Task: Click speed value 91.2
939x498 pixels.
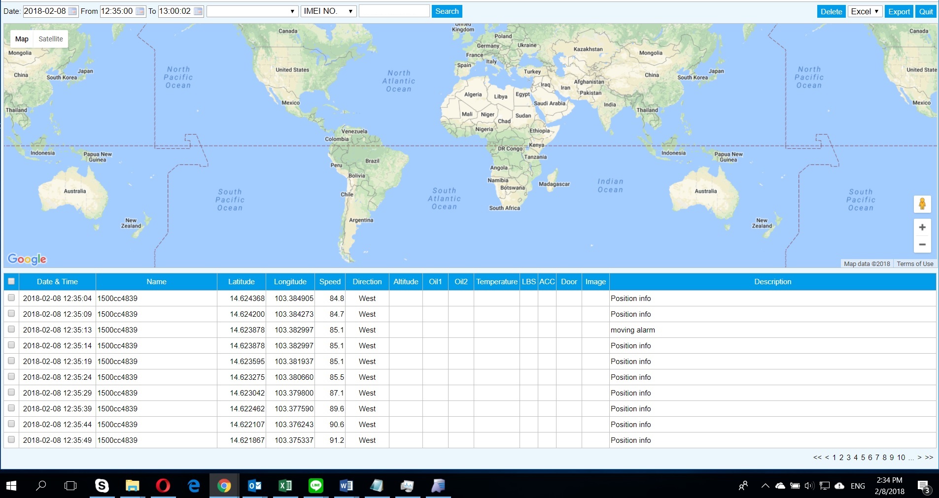Action: pyautogui.click(x=337, y=440)
